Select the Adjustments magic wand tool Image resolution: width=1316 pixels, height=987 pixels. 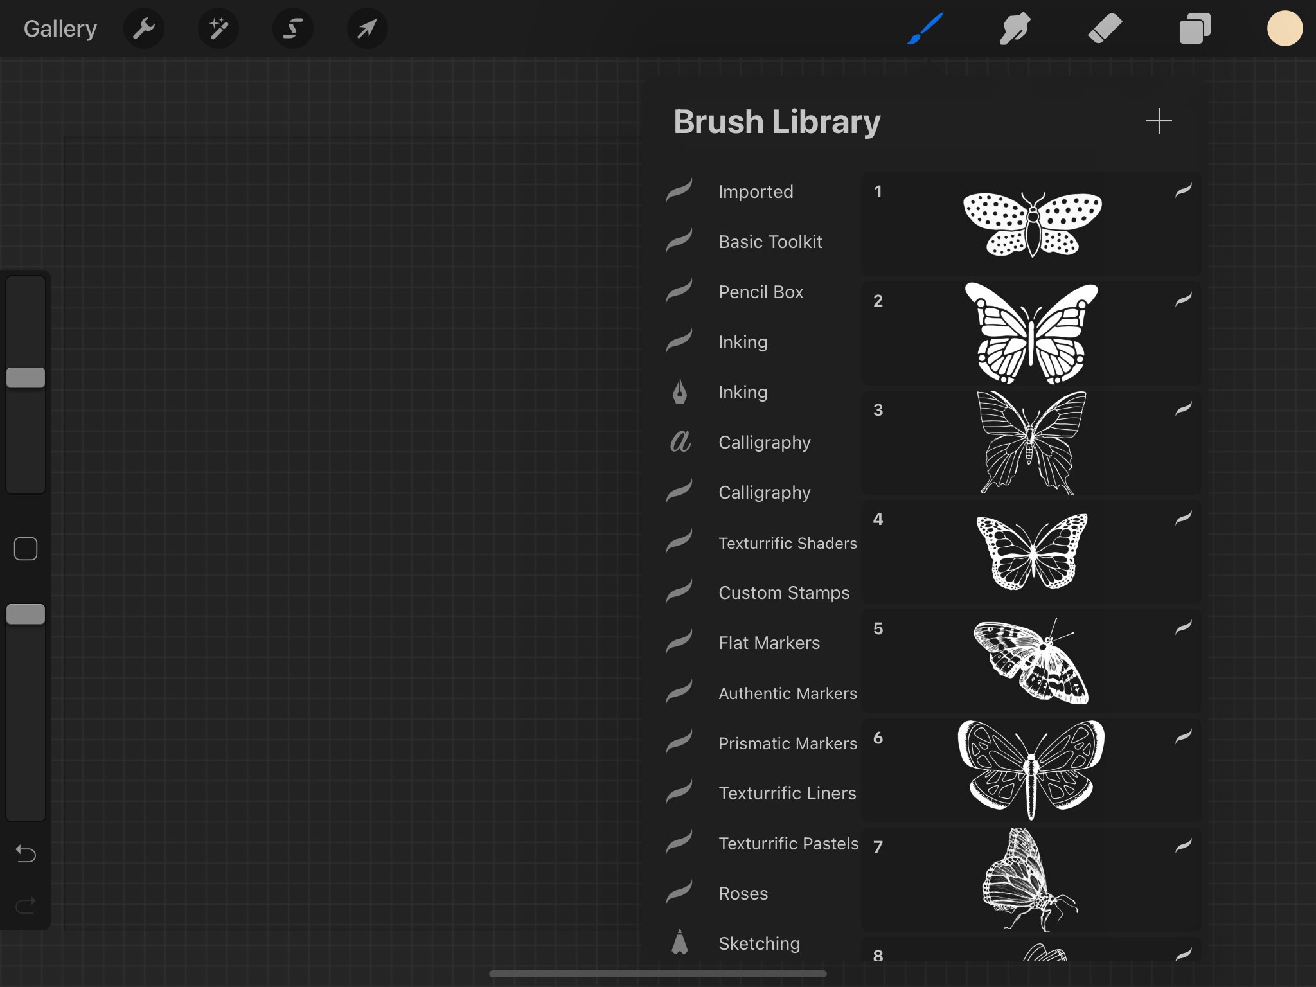point(218,28)
